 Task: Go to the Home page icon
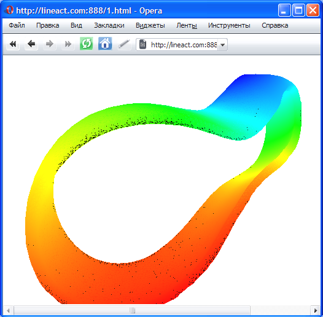click(x=105, y=44)
